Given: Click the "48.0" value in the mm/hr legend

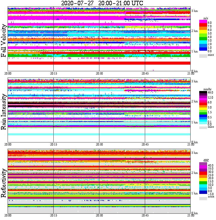Looking at the screenshot, I should coord(210,92).
